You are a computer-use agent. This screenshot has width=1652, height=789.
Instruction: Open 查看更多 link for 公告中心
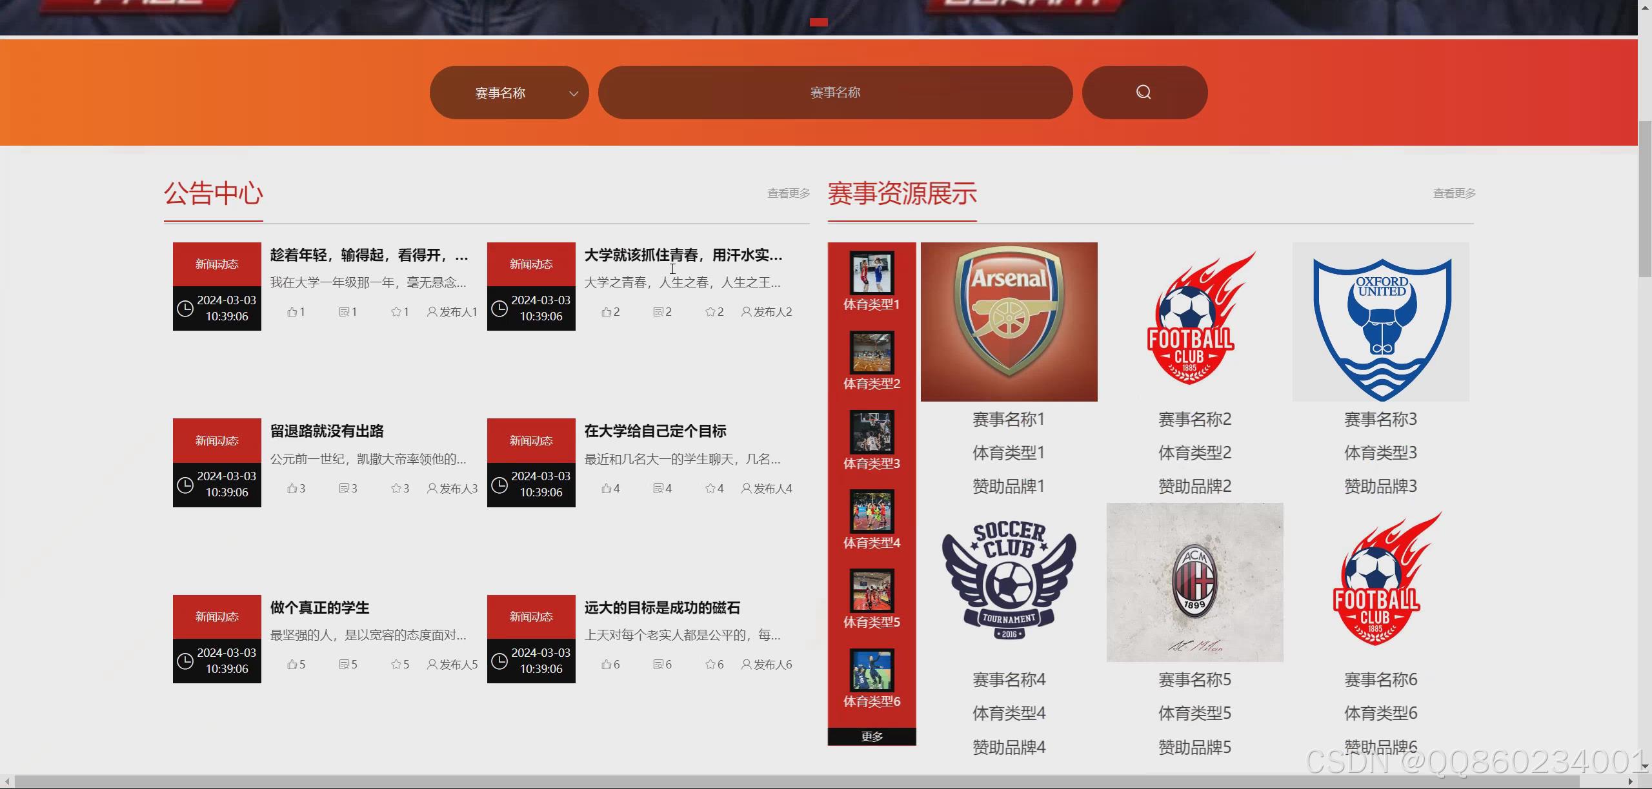click(x=788, y=193)
